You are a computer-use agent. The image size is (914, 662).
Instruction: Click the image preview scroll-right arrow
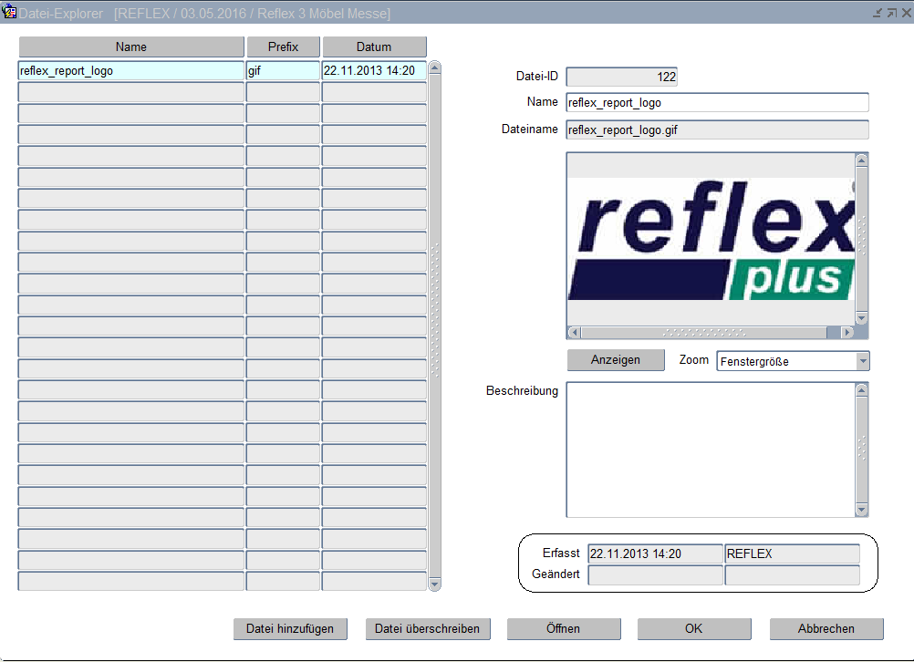point(846,333)
